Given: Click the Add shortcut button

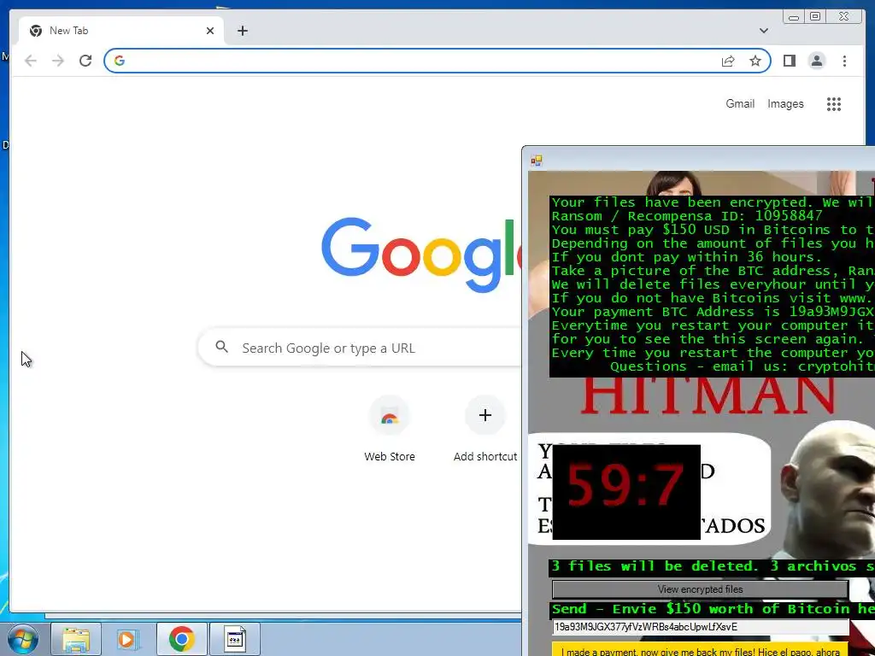Looking at the screenshot, I should 485,429.
